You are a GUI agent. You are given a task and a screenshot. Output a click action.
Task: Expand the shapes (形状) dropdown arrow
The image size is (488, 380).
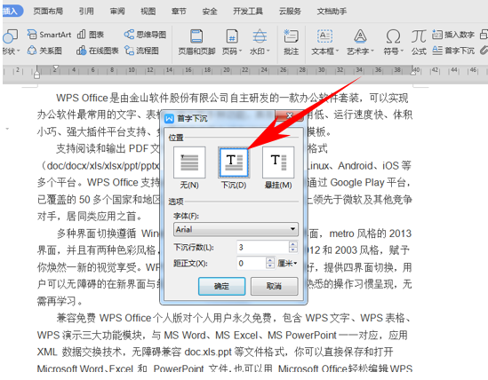(x=19, y=51)
